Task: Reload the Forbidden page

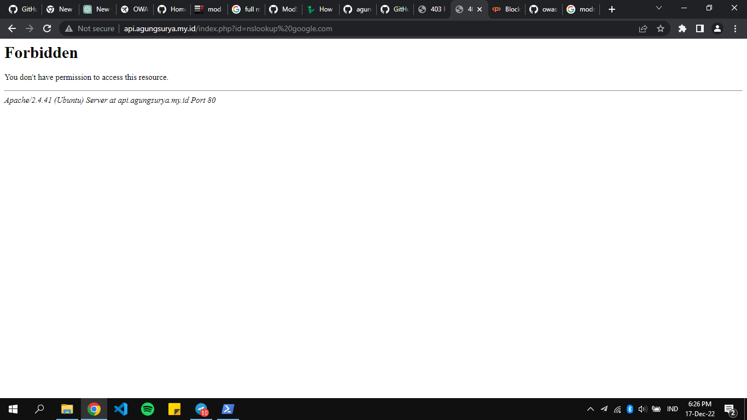Action: tap(47, 28)
